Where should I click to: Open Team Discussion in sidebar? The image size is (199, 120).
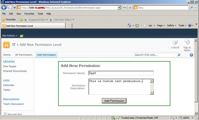pyautogui.click(x=13, y=104)
